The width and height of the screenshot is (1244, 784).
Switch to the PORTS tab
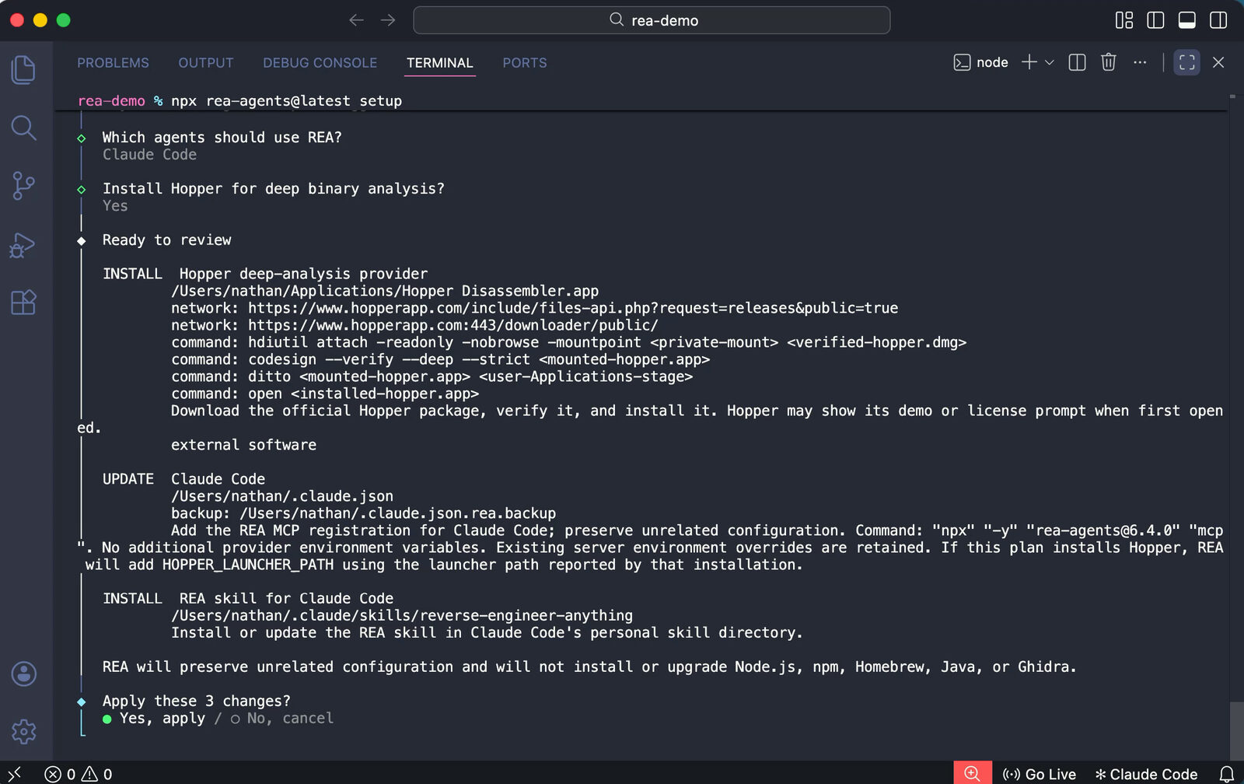[x=525, y=63]
